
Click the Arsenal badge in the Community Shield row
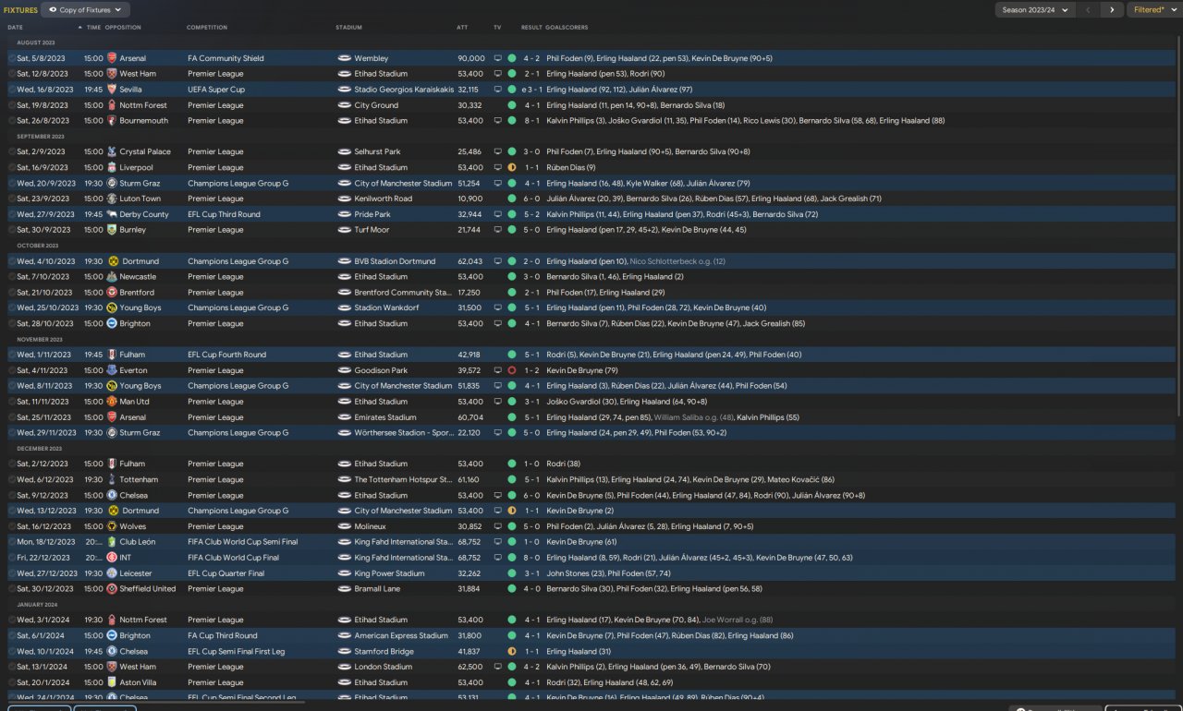[112, 58]
